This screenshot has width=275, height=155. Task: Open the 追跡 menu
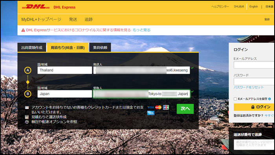89,20
